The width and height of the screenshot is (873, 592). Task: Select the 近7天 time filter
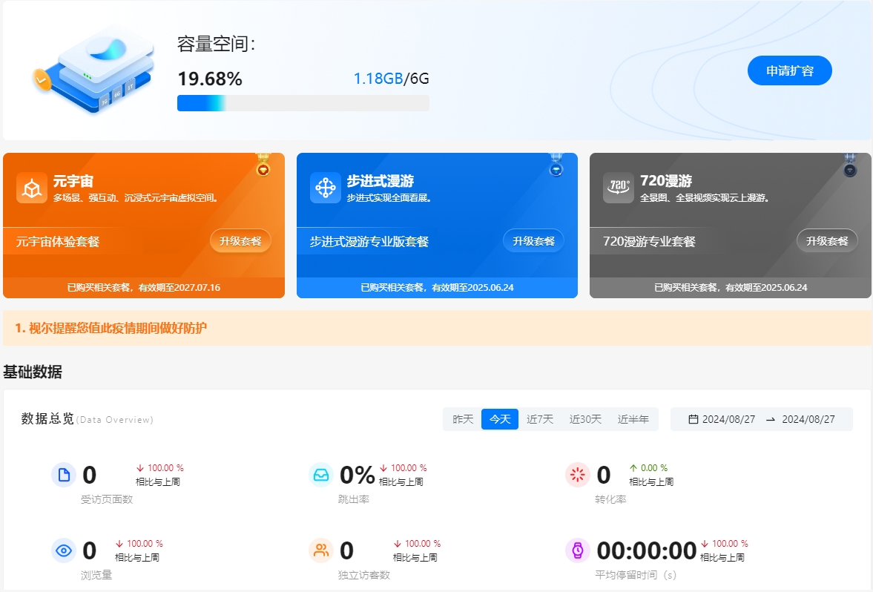[540, 419]
